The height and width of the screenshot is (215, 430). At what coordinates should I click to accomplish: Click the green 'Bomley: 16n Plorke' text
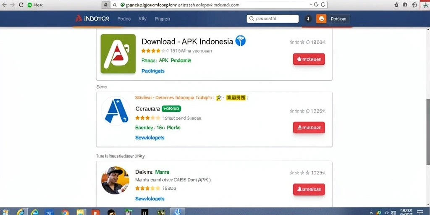click(158, 128)
